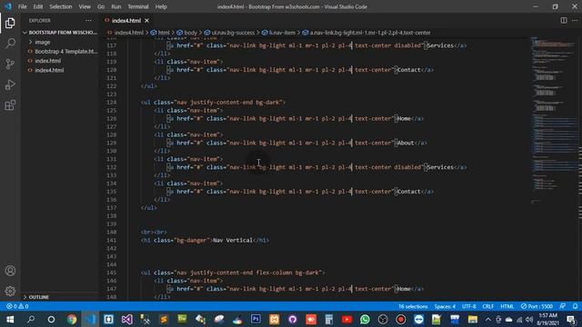Click the feedback icon in status bar
This screenshot has height=327, width=582.
(x=563, y=306)
